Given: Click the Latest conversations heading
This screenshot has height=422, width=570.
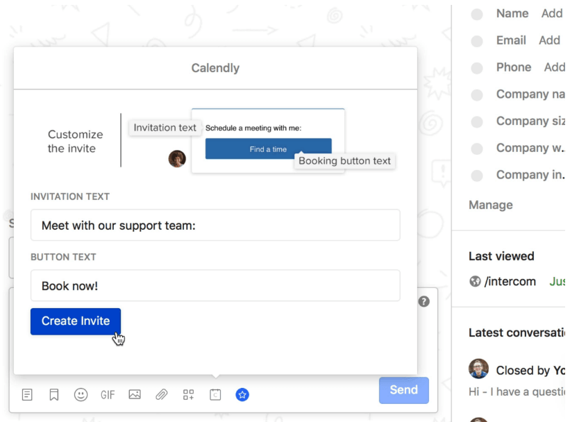Looking at the screenshot, I should click(x=517, y=332).
